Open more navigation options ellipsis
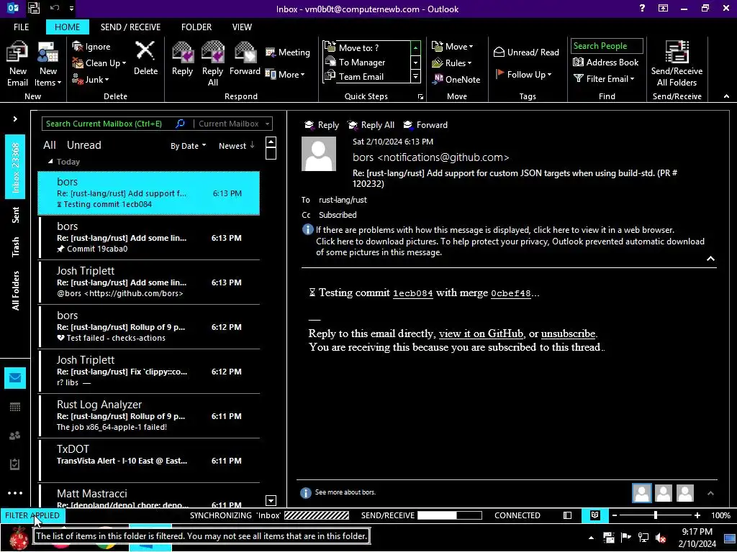This screenshot has width=737, height=552. click(15, 493)
